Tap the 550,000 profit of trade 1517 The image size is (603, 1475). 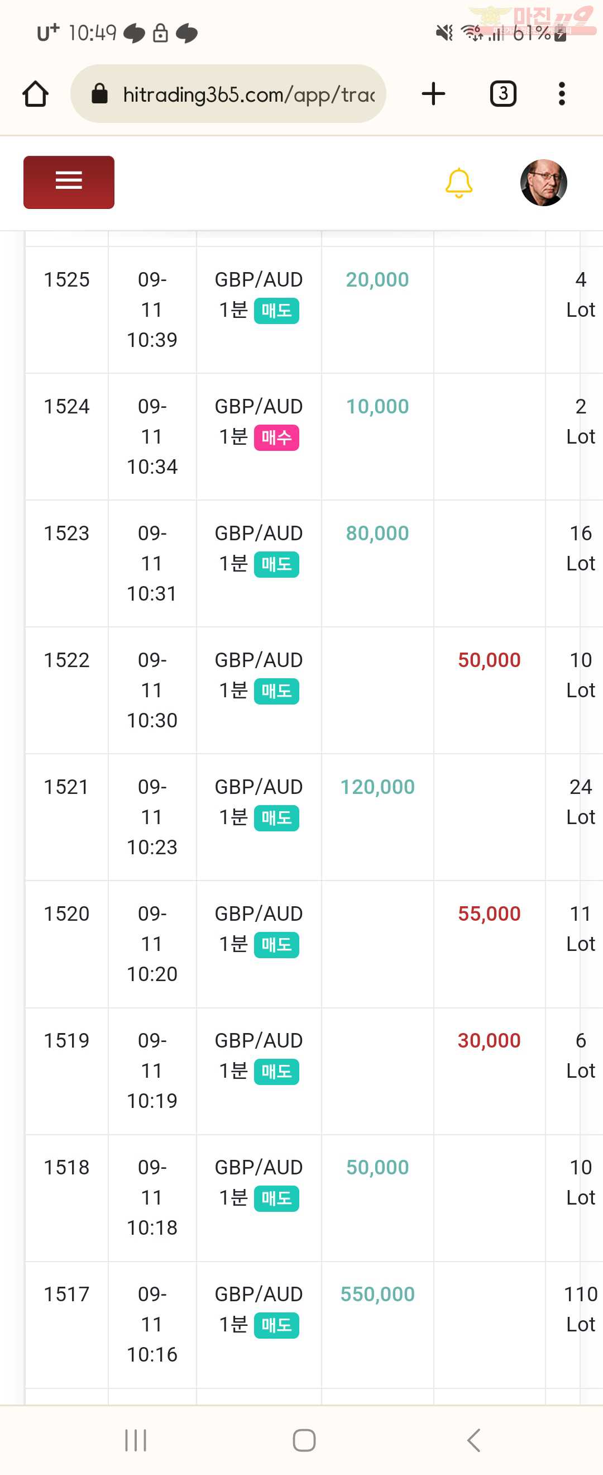[377, 1294]
